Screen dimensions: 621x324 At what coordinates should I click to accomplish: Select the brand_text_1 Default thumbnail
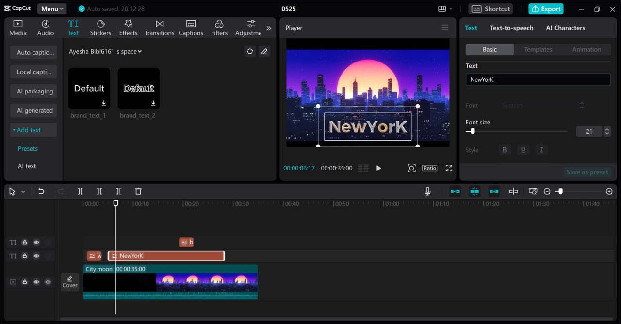pyautogui.click(x=89, y=88)
